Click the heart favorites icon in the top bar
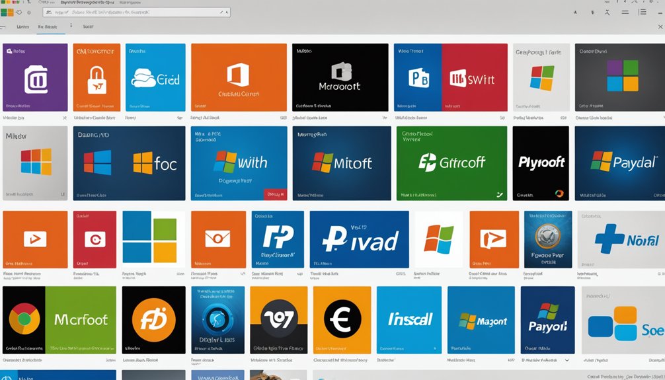Viewport: 665px width, 380px height. (19, 13)
